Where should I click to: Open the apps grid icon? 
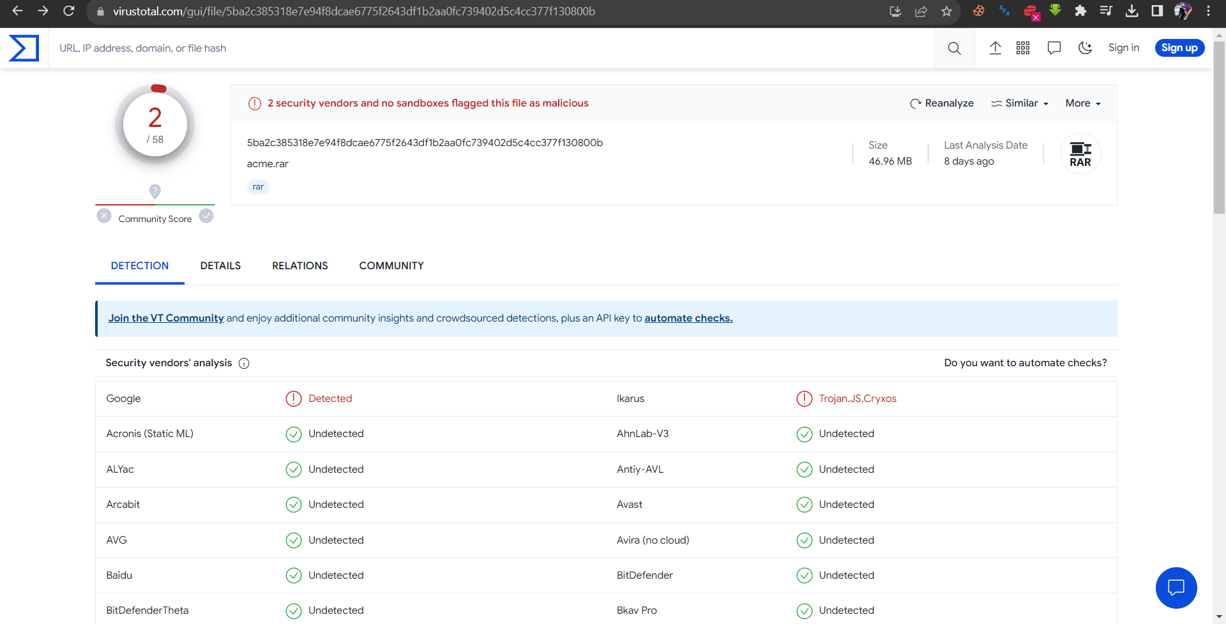click(x=1023, y=48)
